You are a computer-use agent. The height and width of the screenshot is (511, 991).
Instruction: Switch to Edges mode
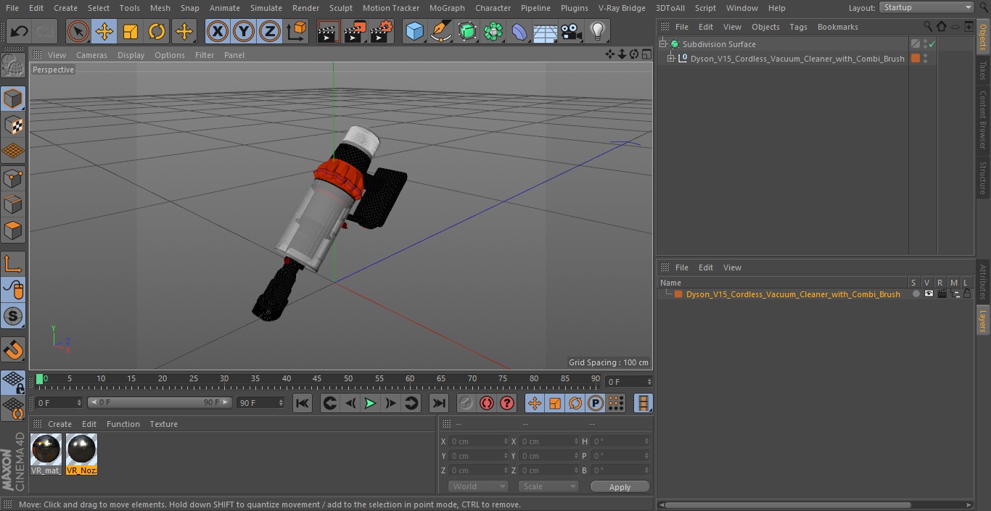[x=13, y=204]
